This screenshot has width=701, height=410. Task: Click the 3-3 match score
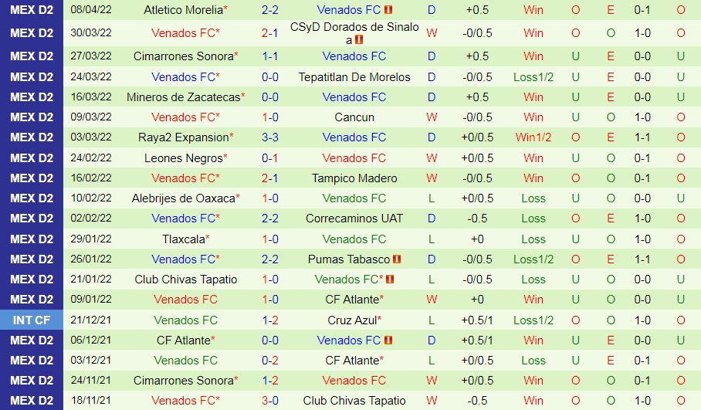point(270,137)
